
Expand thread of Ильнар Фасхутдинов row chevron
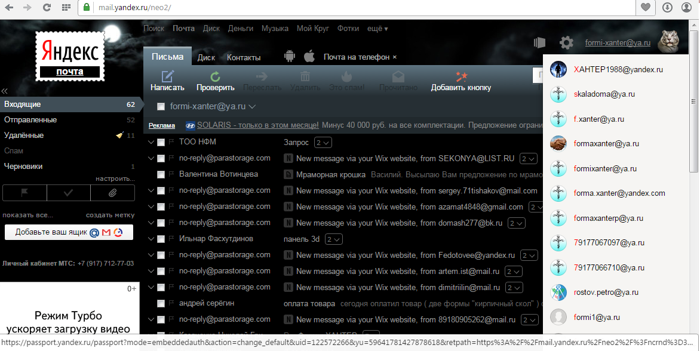[151, 239]
